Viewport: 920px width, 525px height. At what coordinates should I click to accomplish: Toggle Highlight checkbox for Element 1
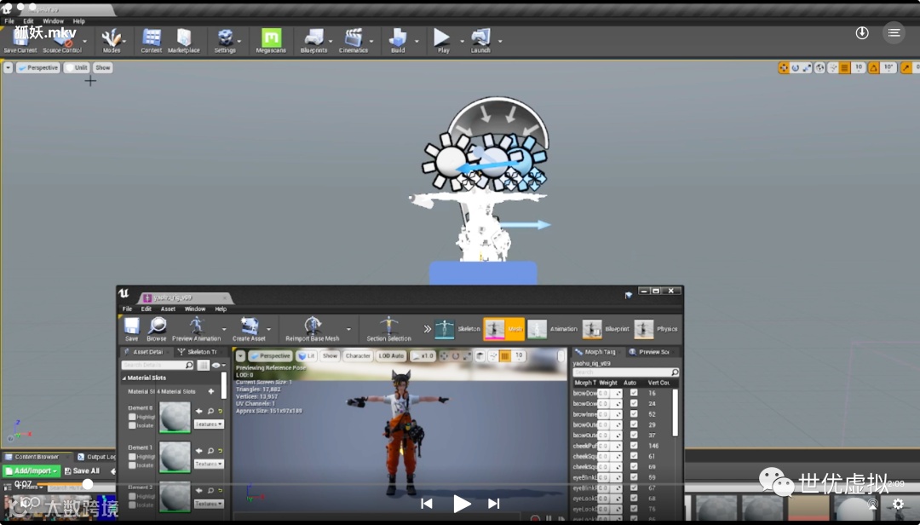coord(132,457)
